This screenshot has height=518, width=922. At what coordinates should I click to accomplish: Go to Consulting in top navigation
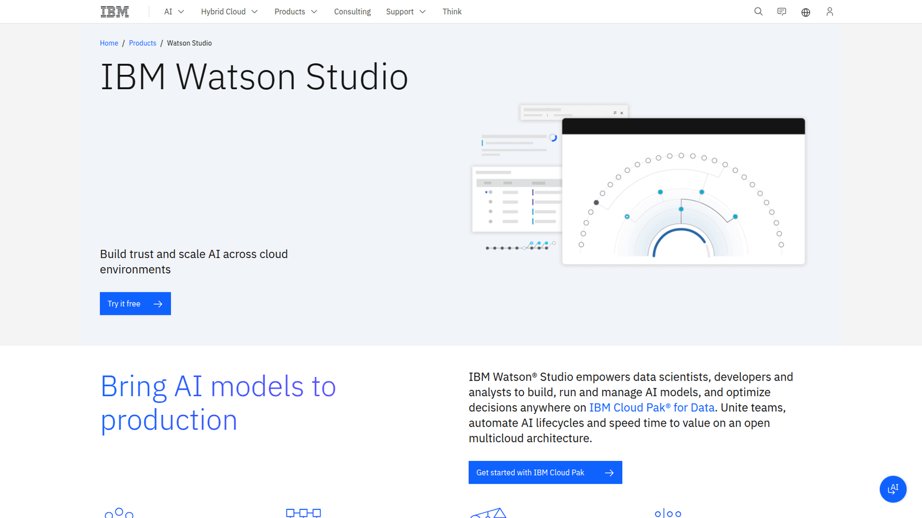[352, 12]
